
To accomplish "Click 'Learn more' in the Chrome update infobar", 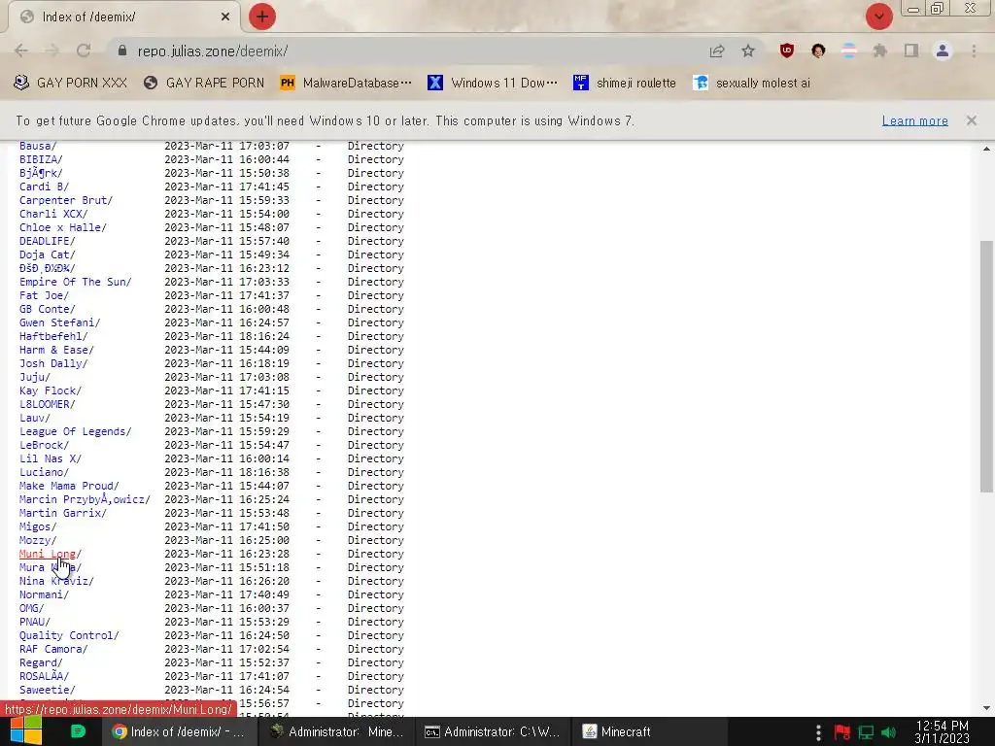I will (x=915, y=120).
